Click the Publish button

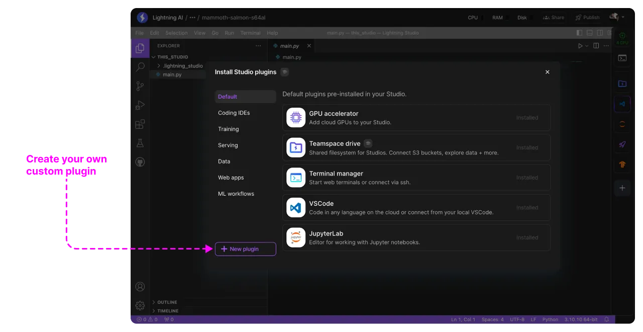pyautogui.click(x=587, y=18)
